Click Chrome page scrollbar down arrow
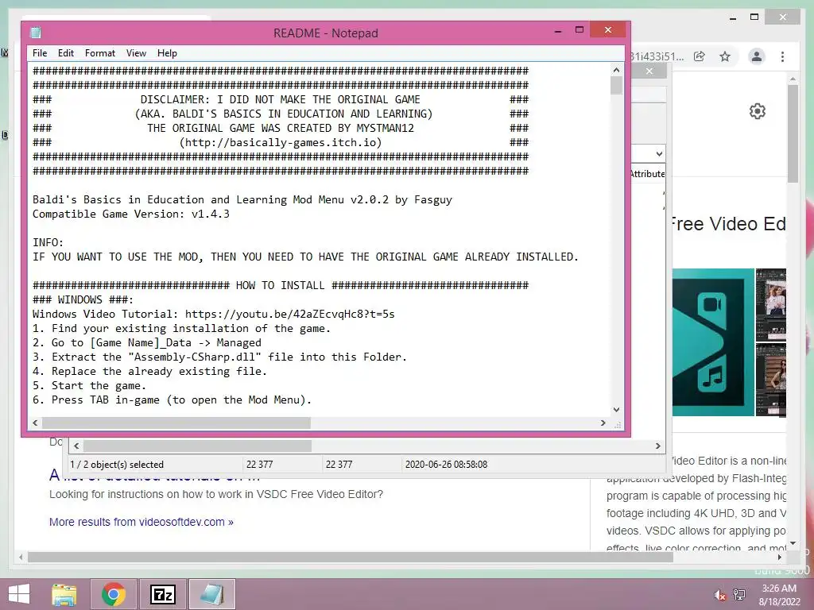 tap(793, 543)
